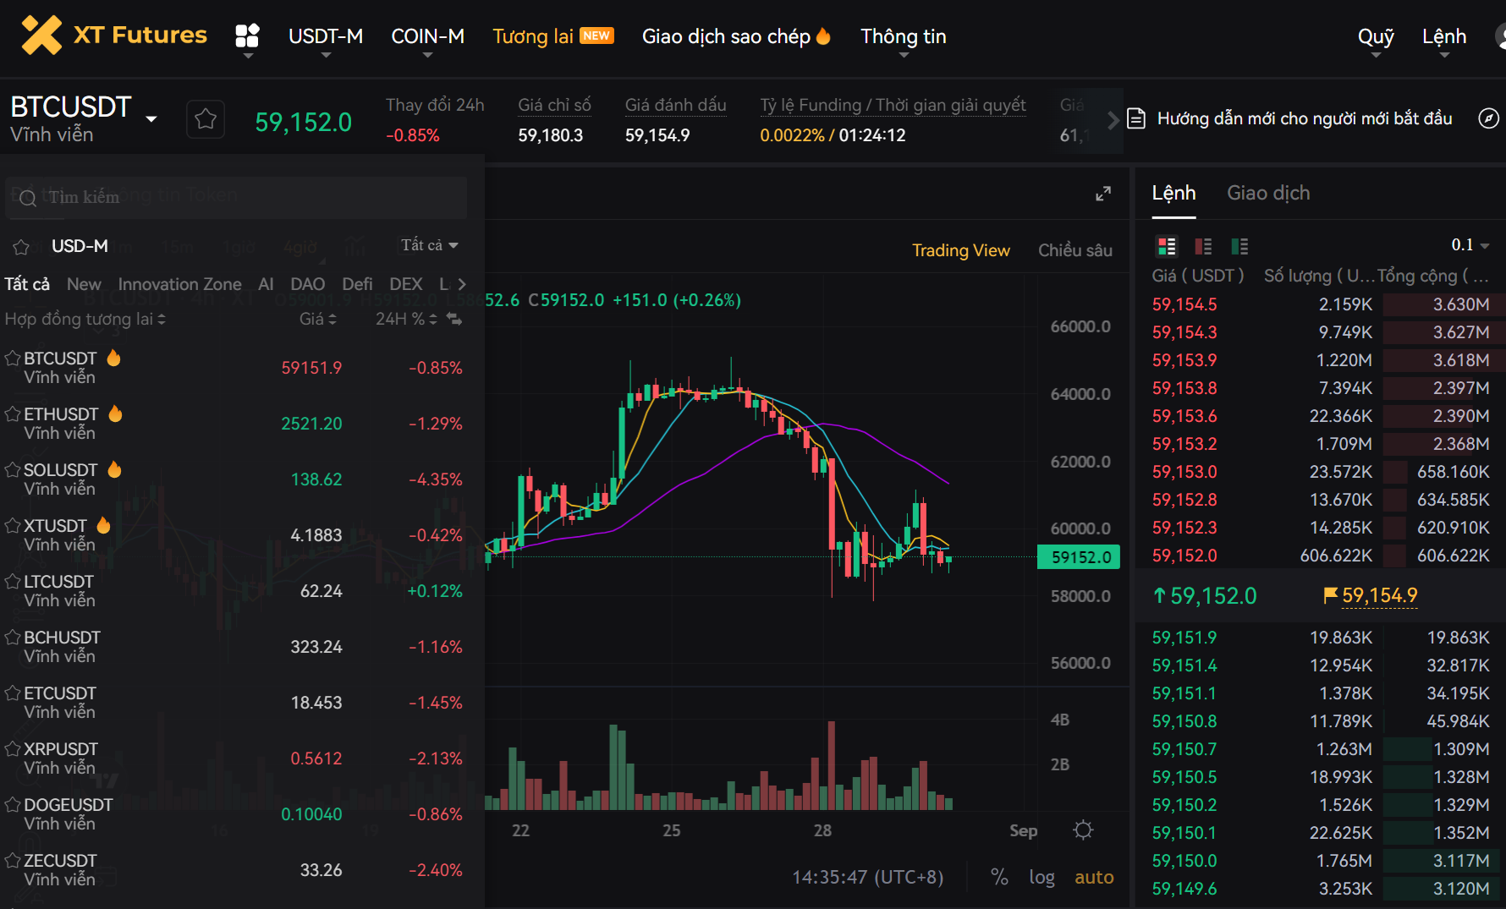
Task: Expand the Thông tin menu
Action: click(x=904, y=36)
